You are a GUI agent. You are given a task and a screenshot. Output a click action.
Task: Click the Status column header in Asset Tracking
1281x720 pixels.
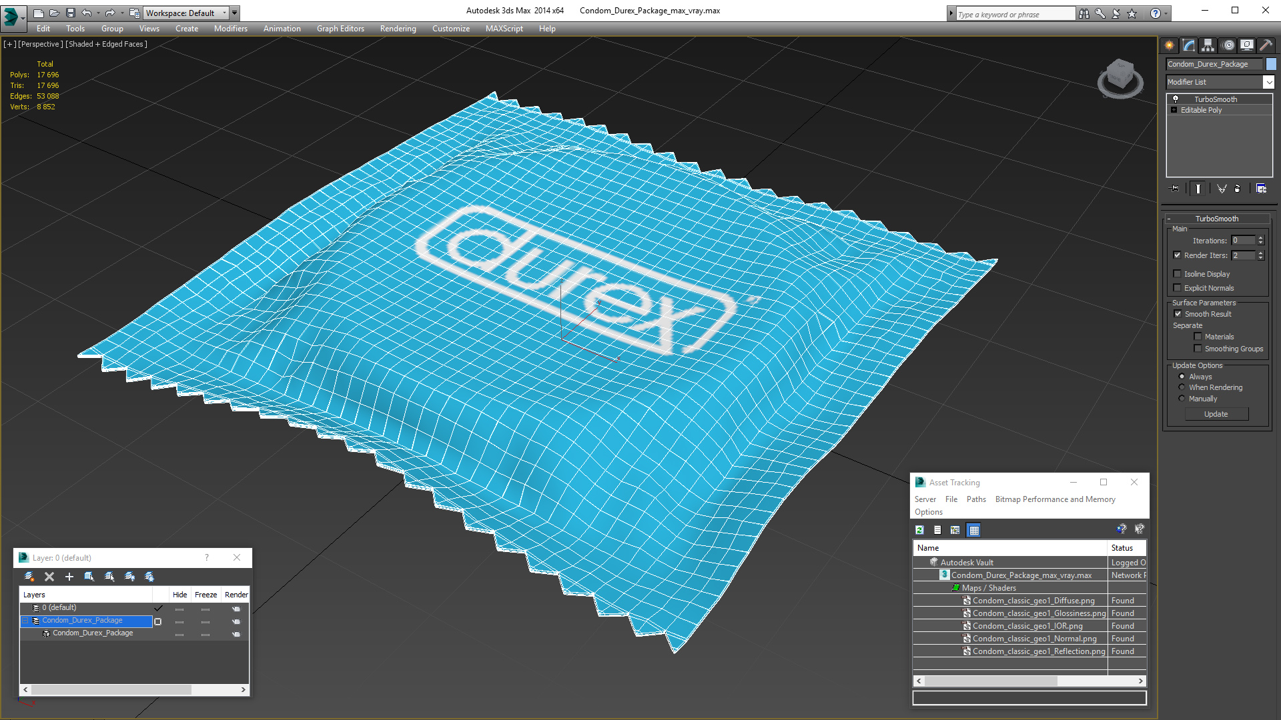tap(1126, 548)
